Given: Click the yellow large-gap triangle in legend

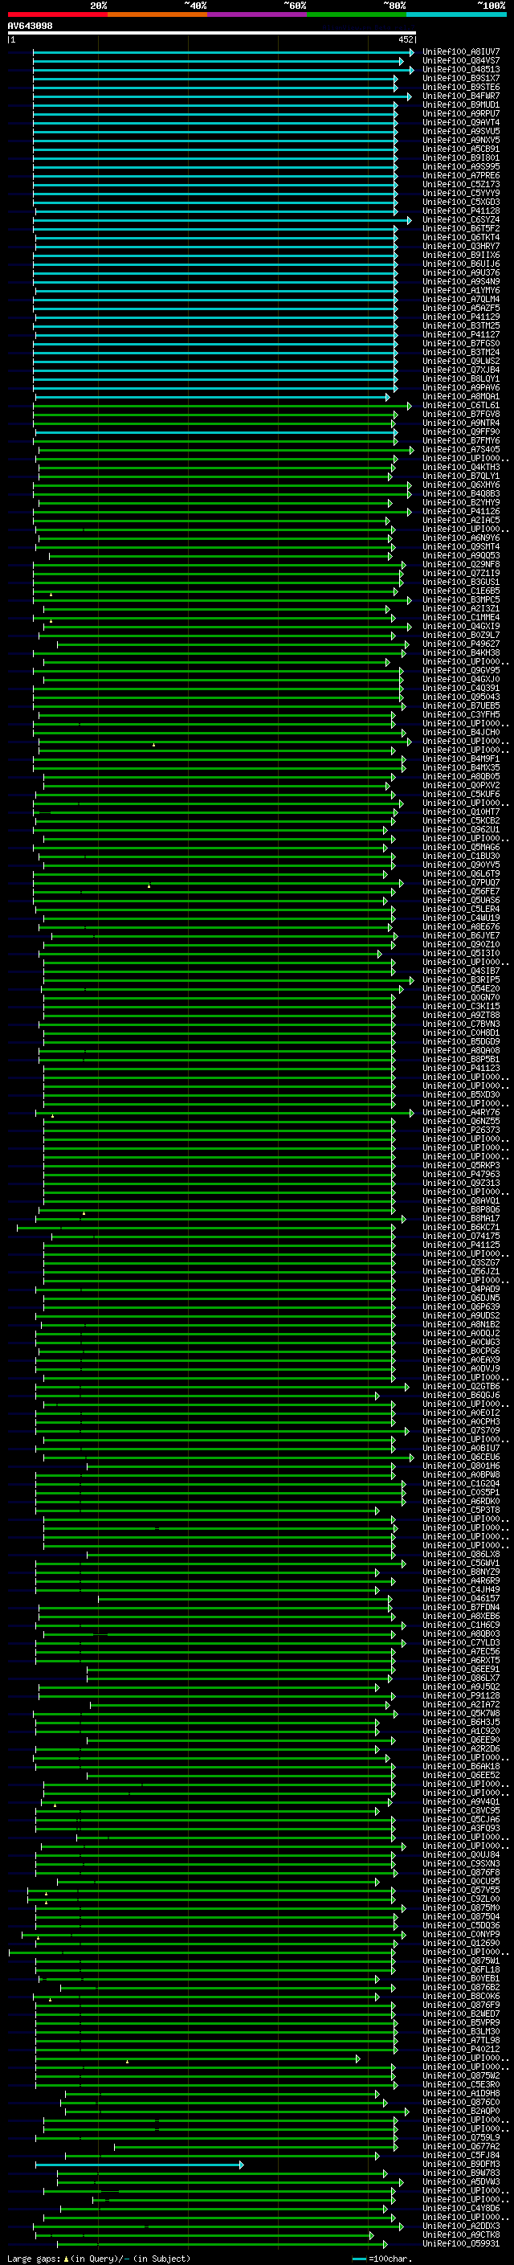Looking at the screenshot, I should (x=66, y=2258).
